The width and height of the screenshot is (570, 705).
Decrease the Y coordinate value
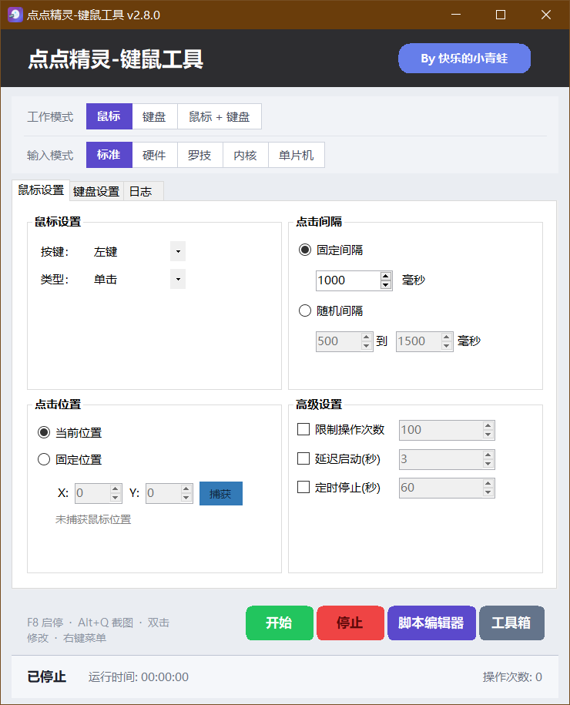click(x=187, y=498)
